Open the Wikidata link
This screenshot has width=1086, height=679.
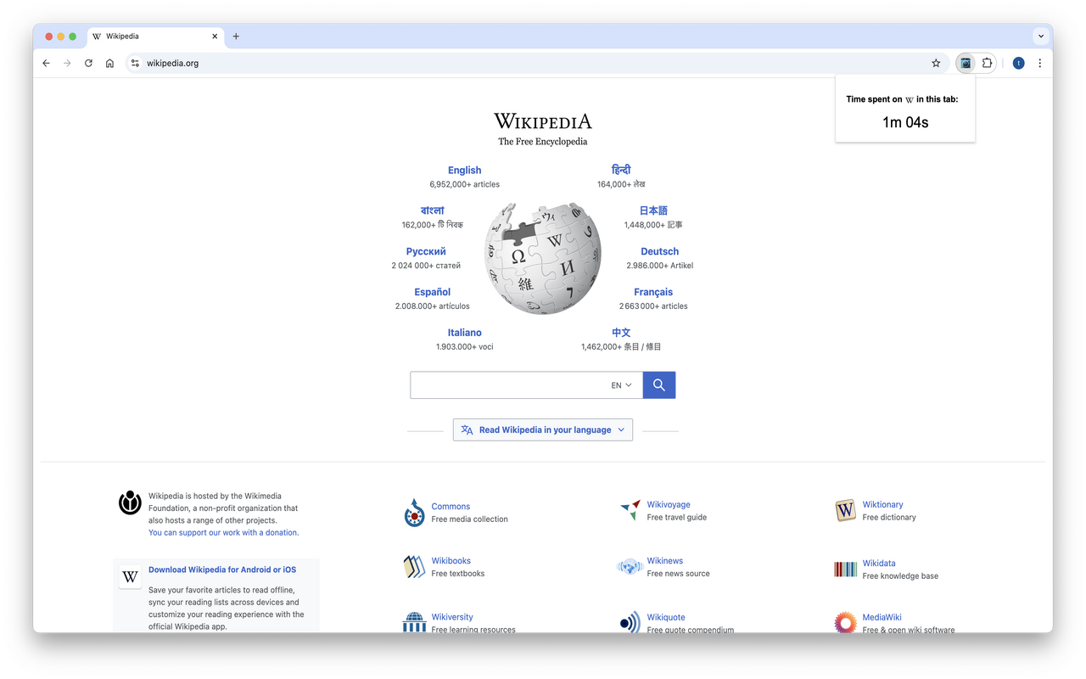(x=879, y=564)
